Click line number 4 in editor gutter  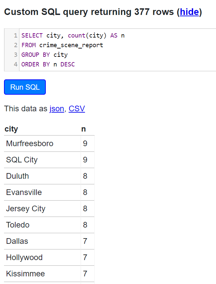(x=16, y=64)
